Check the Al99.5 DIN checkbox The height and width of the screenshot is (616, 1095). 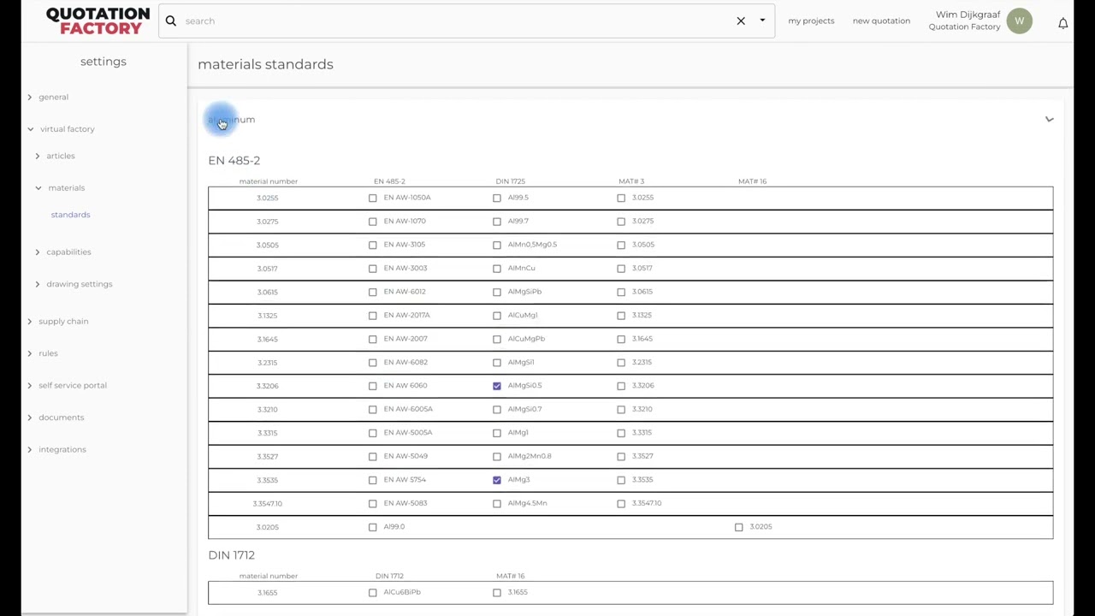(x=497, y=198)
